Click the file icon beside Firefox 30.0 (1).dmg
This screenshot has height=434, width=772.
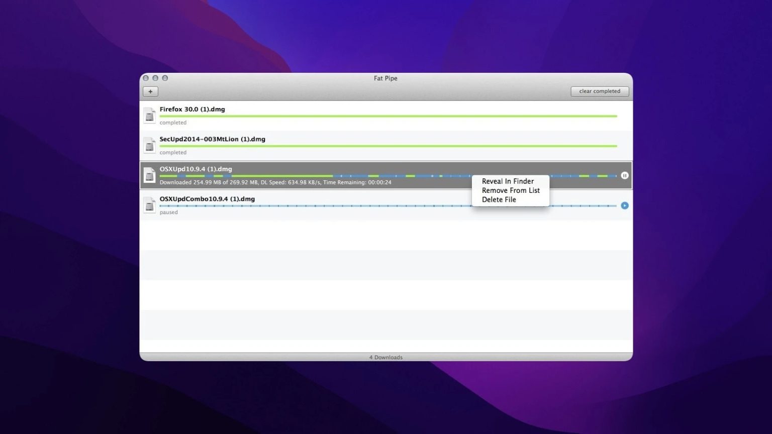pyautogui.click(x=149, y=115)
